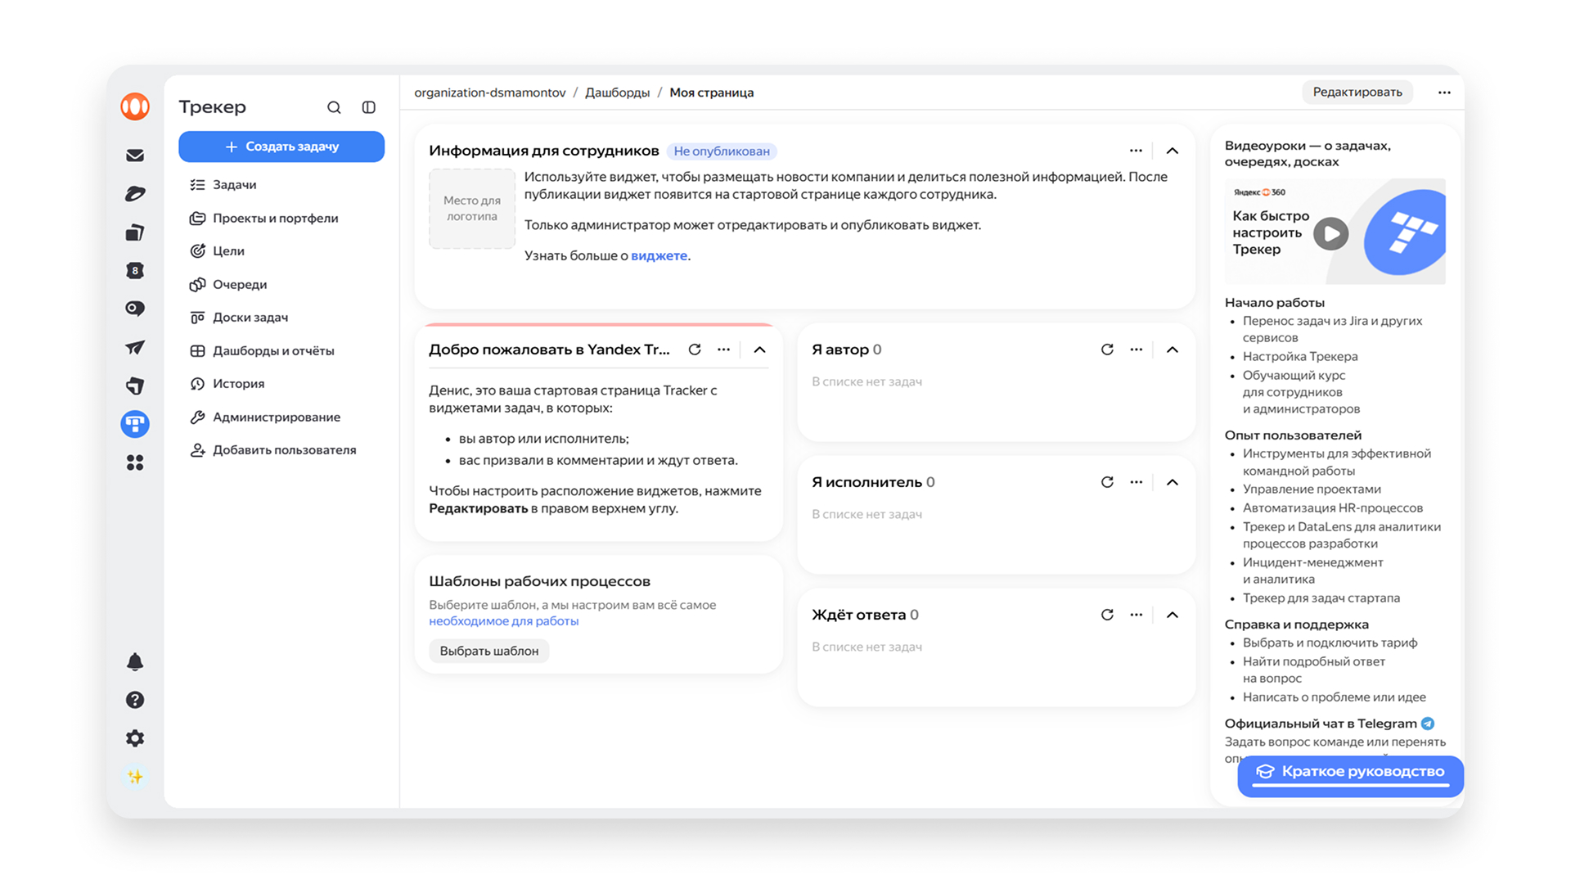Refresh the Я исполнитель widget
Screen dimensions: 1571x884
[x=1107, y=482]
